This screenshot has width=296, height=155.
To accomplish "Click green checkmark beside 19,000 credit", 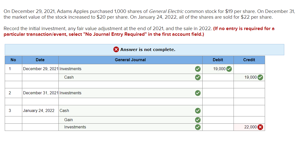I will point(260,77).
